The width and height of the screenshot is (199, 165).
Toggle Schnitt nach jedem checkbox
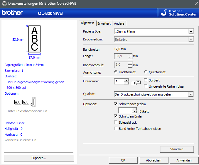[x=116, y=104]
